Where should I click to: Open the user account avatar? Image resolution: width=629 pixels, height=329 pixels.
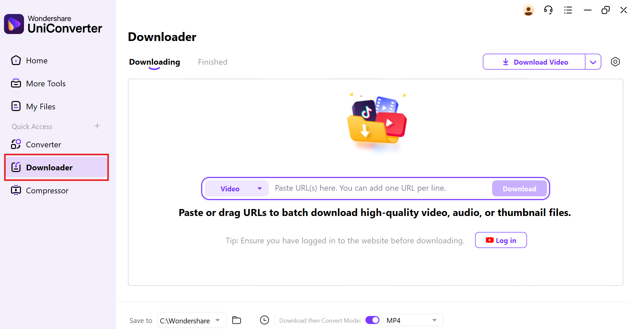tap(528, 10)
